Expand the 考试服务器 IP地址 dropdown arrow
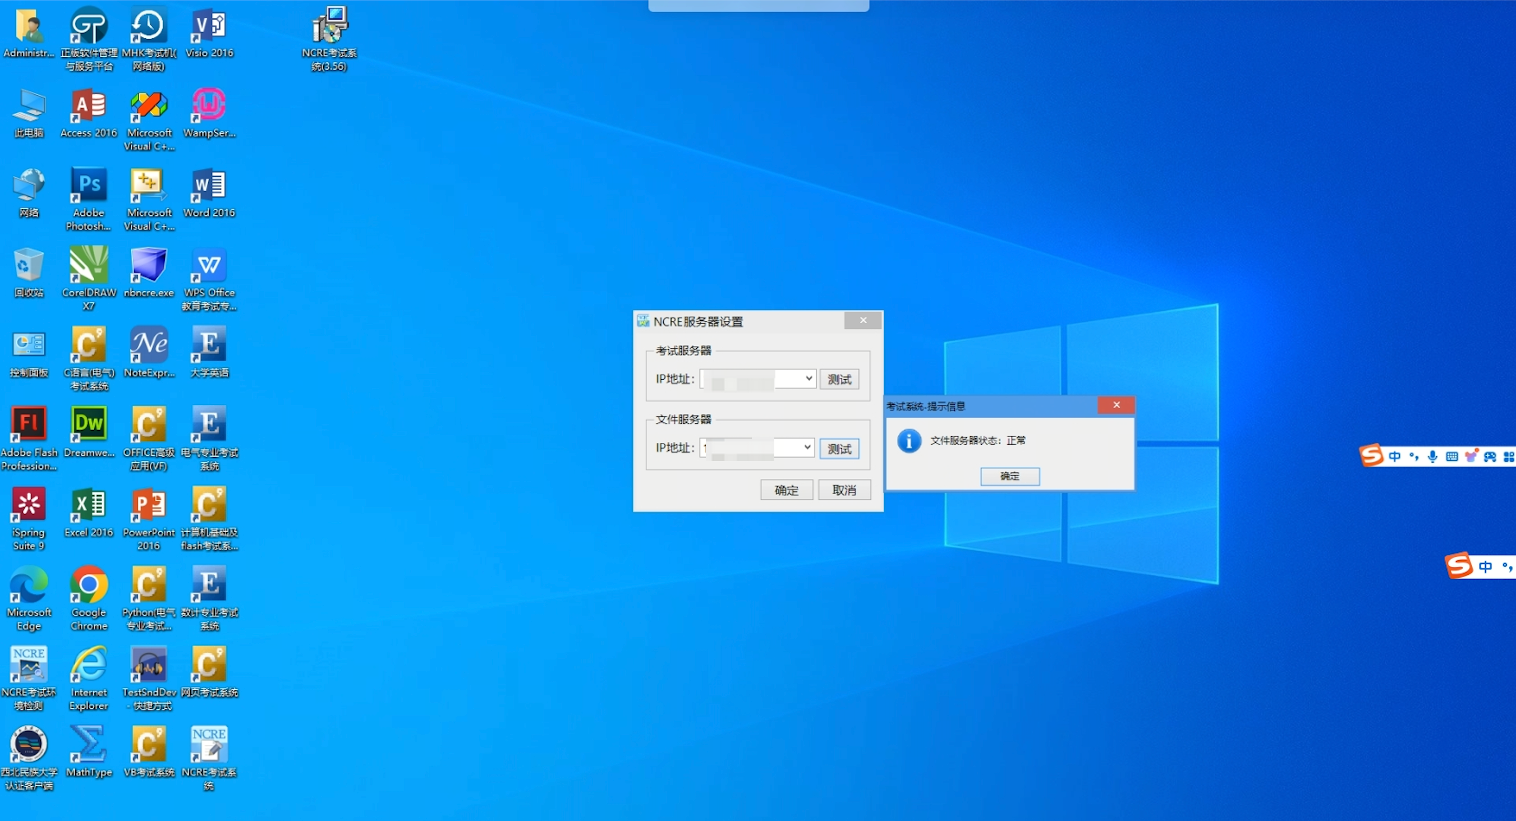The image size is (1516, 821). coord(808,378)
